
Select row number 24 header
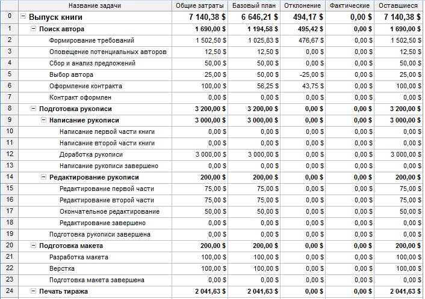click(10, 291)
